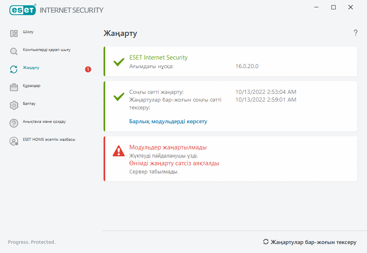
Task: Click the red warning triangle icon
Action: coord(119,151)
